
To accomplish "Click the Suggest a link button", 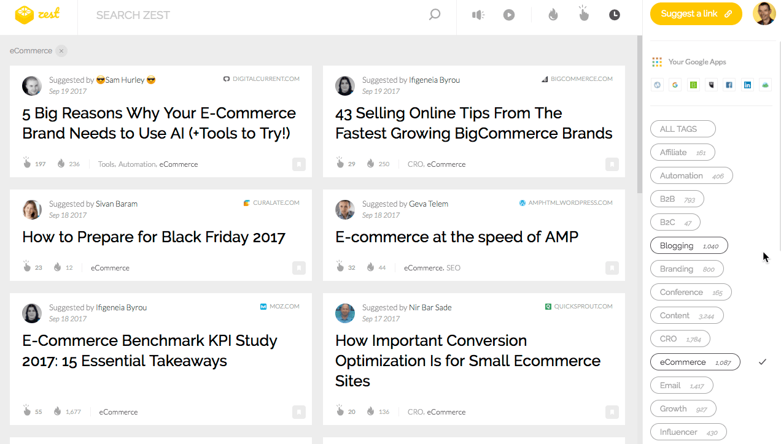I will 696,13.
